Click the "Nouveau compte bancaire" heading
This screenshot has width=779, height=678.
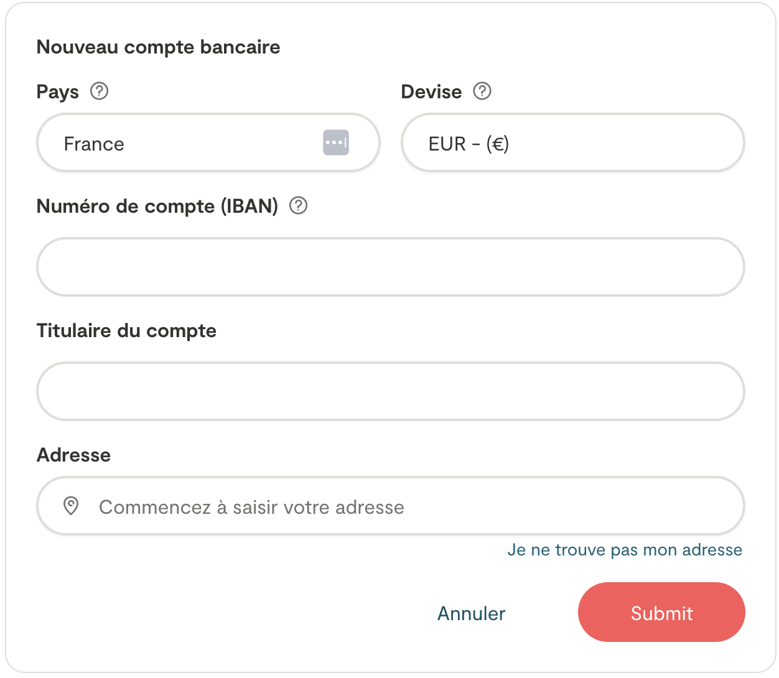tap(158, 47)
